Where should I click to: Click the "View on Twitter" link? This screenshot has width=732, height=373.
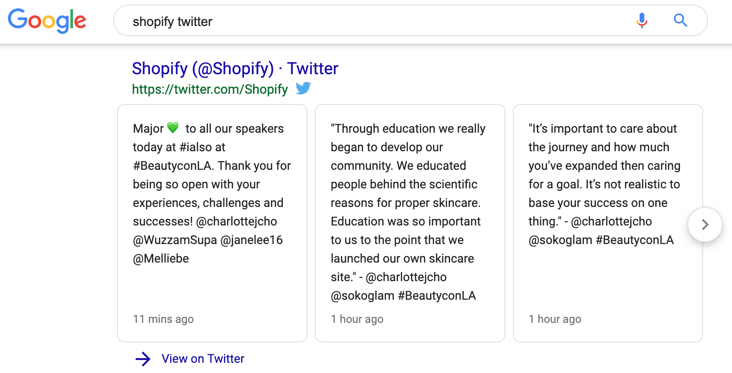pyautogui.click(x=203, y=359)
